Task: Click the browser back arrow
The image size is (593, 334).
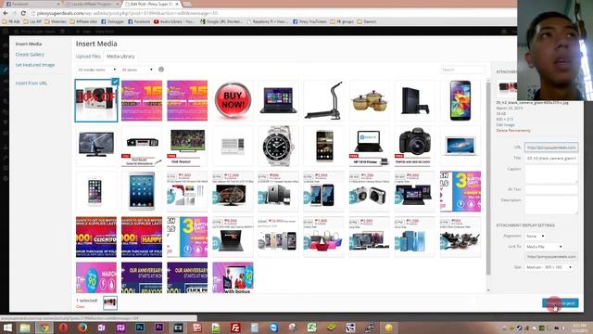Action: (x=6, y=13)
